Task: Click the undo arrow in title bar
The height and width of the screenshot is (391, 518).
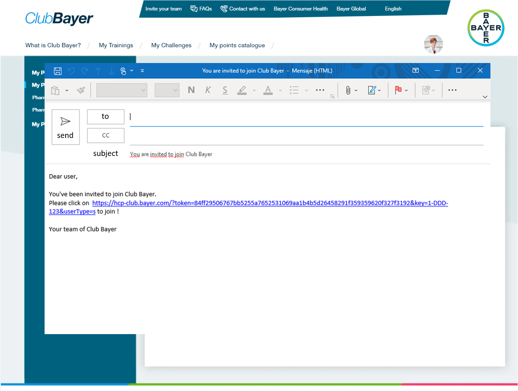Action: pyautogui.click(x=71, y=71)
